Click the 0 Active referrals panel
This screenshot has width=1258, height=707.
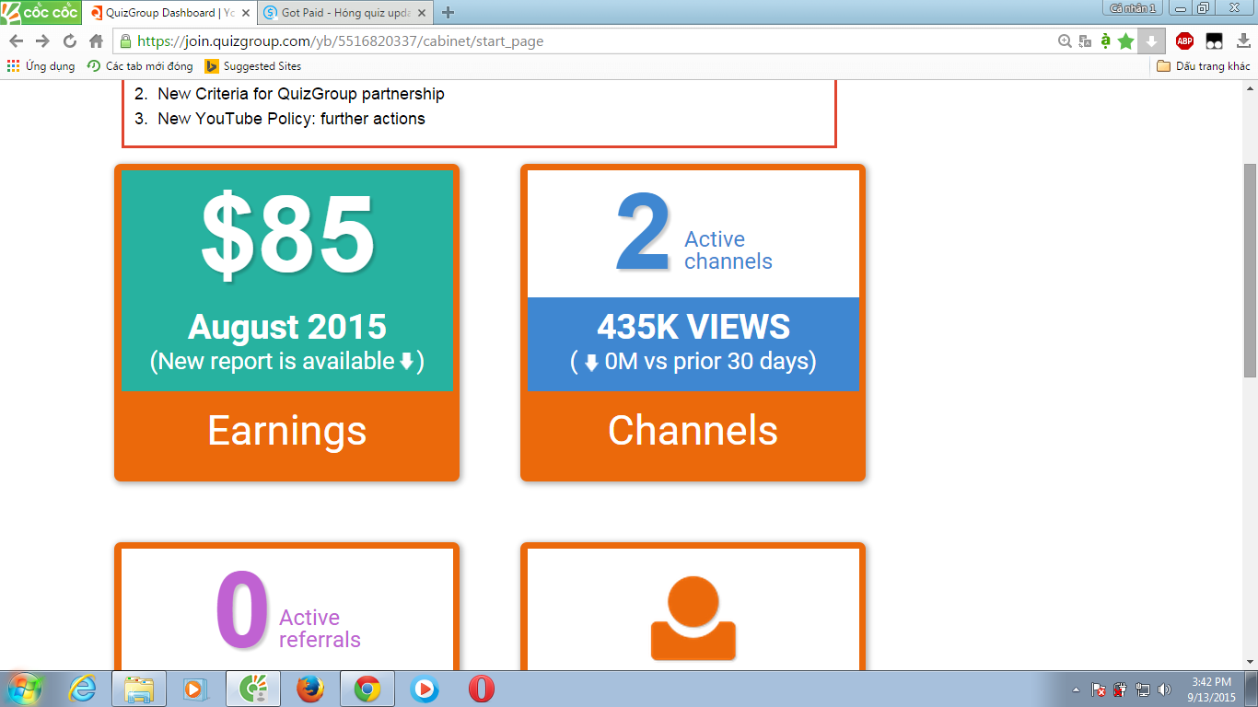tap(287, 609)
